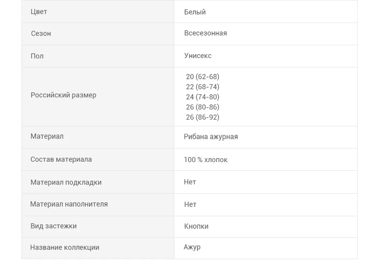Select size 20 (62-68)

point(202,77)
